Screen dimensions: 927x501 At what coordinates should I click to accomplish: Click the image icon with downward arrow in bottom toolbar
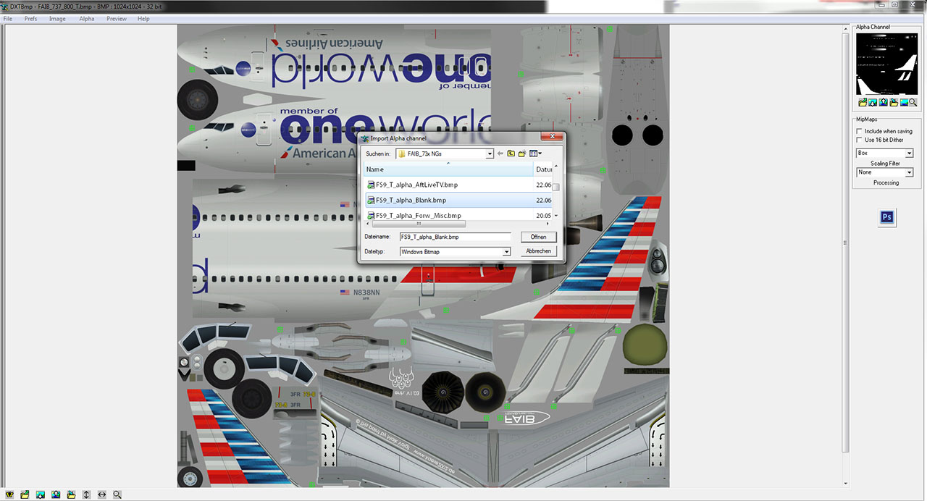41,494
